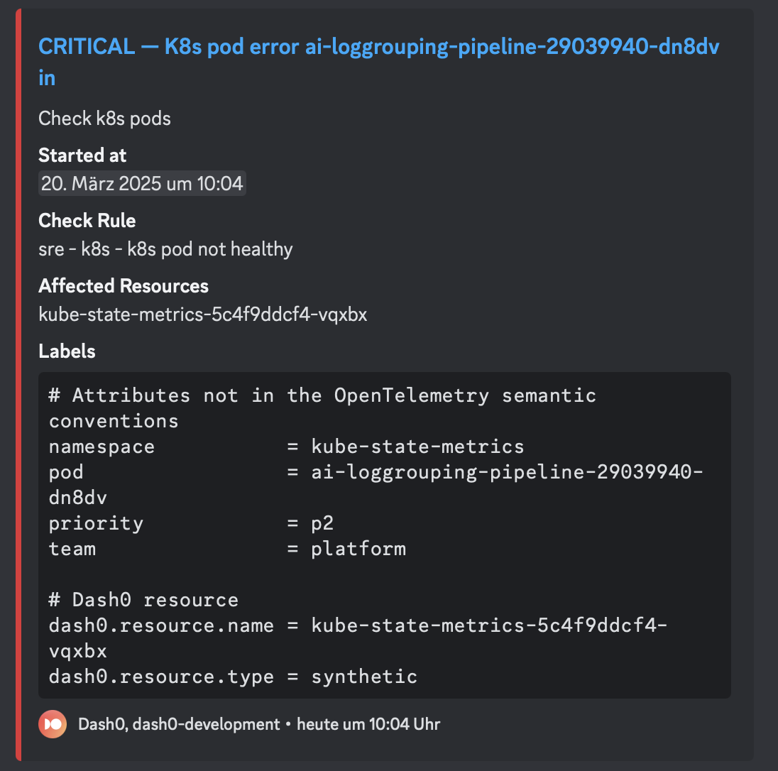
Task: Click the dash0.resource.name line in code block
Action: [x=357, y=625]
